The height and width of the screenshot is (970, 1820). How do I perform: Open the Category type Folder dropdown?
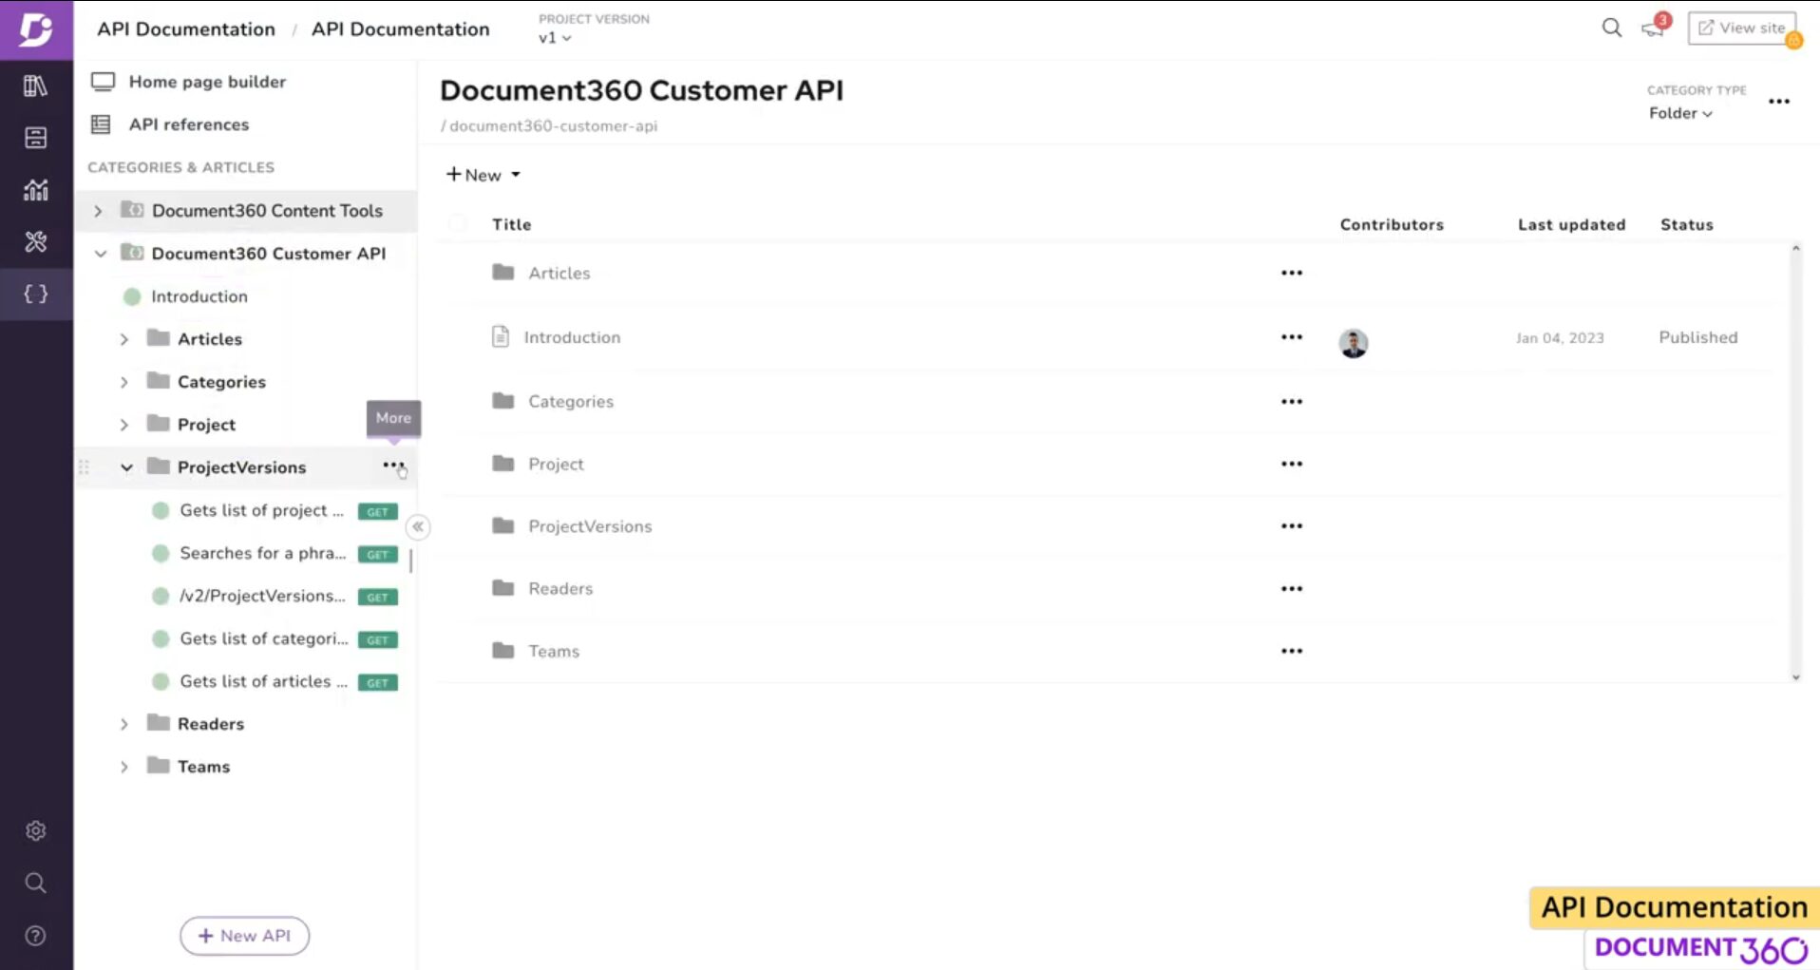click(1680, 113)
